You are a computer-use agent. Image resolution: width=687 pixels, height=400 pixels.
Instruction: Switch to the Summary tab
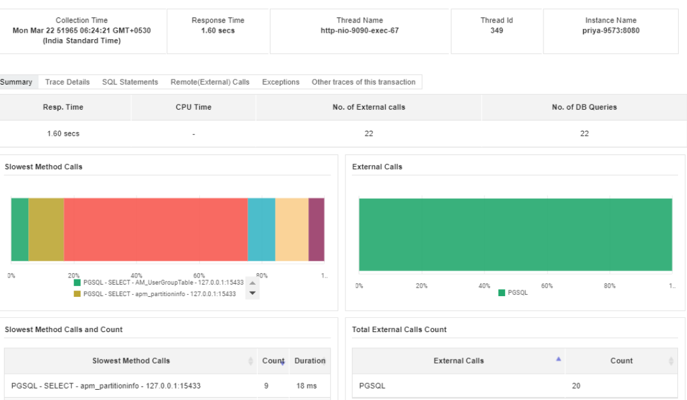tap(16, 82)
